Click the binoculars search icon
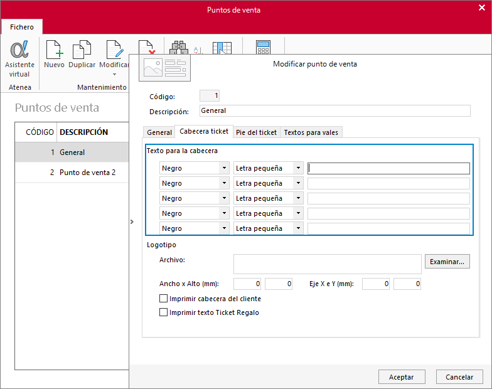The height and width of the screenshot is (389, 492). coord(179,48)
